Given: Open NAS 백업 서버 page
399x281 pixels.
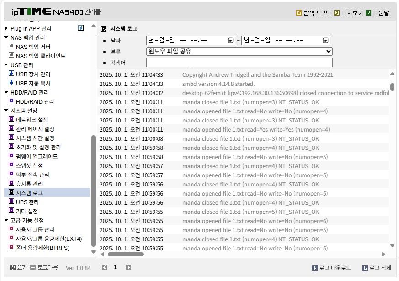Looking at the screenshot, I should (x=33, y=47).
